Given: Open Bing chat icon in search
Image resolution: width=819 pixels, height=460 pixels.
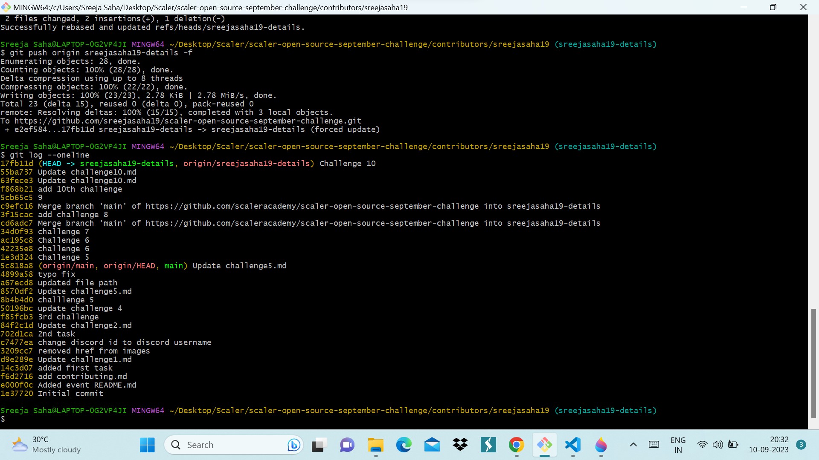Looking at the screenshot, I should pyautogui.click(x=293, y=445).
